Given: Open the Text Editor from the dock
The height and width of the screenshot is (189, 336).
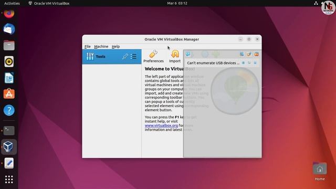Looking at the screenshot, I should 9,163.
